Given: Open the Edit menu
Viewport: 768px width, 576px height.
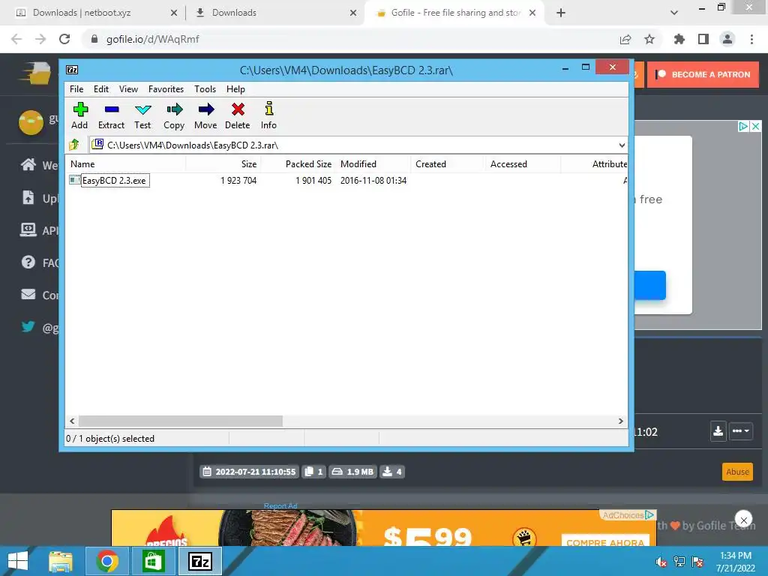Looking at the screenshot, I should point(101,89).
